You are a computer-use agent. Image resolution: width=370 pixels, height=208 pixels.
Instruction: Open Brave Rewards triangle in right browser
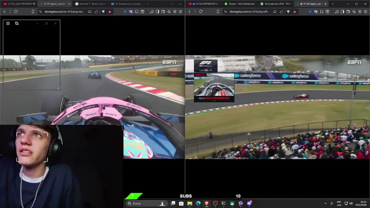pyautogui.click(x=295, y=12)
